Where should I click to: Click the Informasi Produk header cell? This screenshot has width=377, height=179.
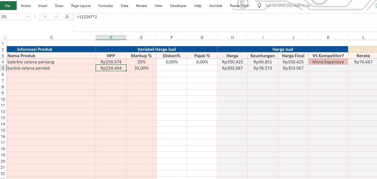(x=51, y=49)
